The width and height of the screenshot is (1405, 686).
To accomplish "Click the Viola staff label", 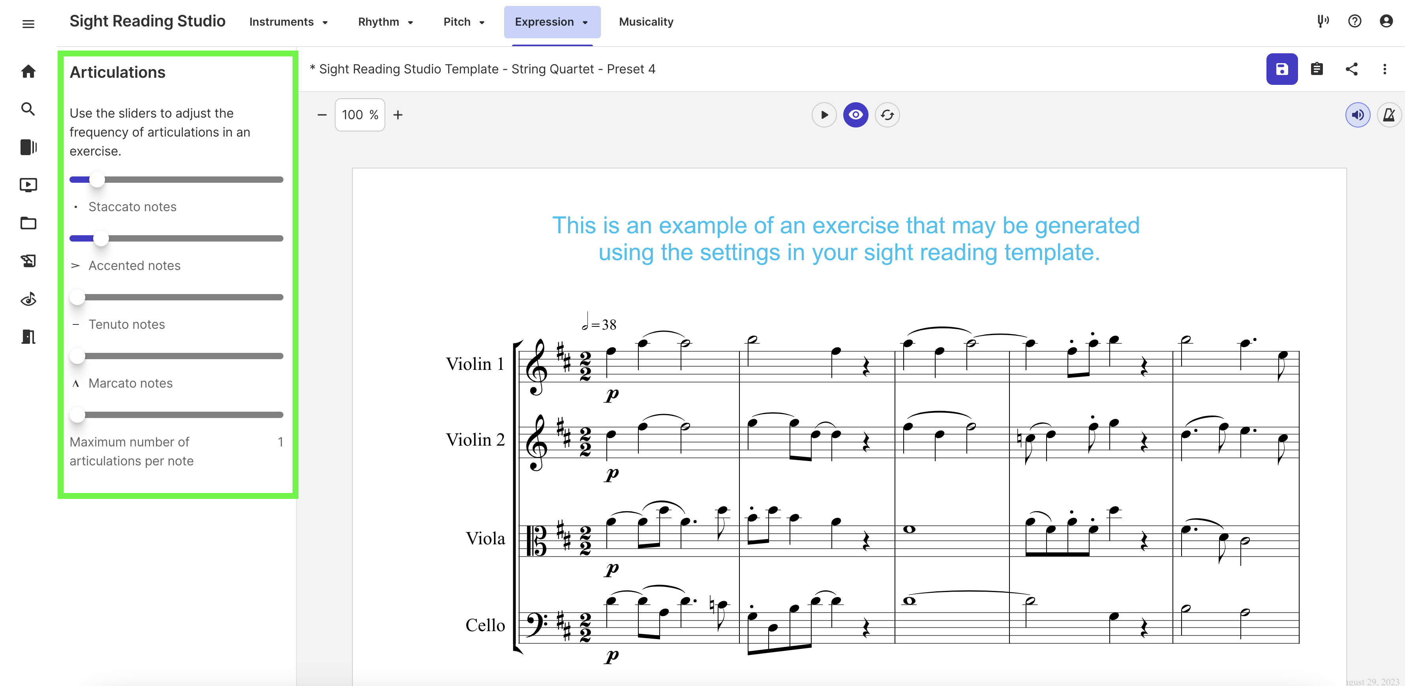I will (x=486, y=539).
